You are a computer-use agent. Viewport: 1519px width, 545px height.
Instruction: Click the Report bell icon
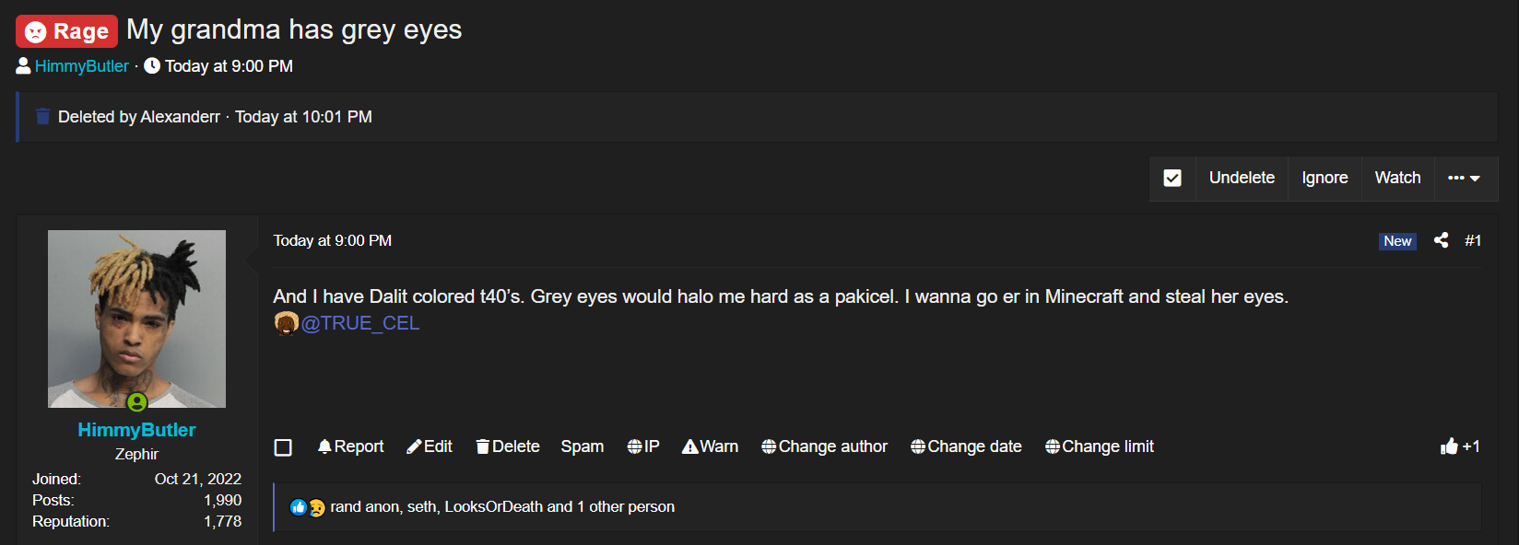tap(324, 446)
